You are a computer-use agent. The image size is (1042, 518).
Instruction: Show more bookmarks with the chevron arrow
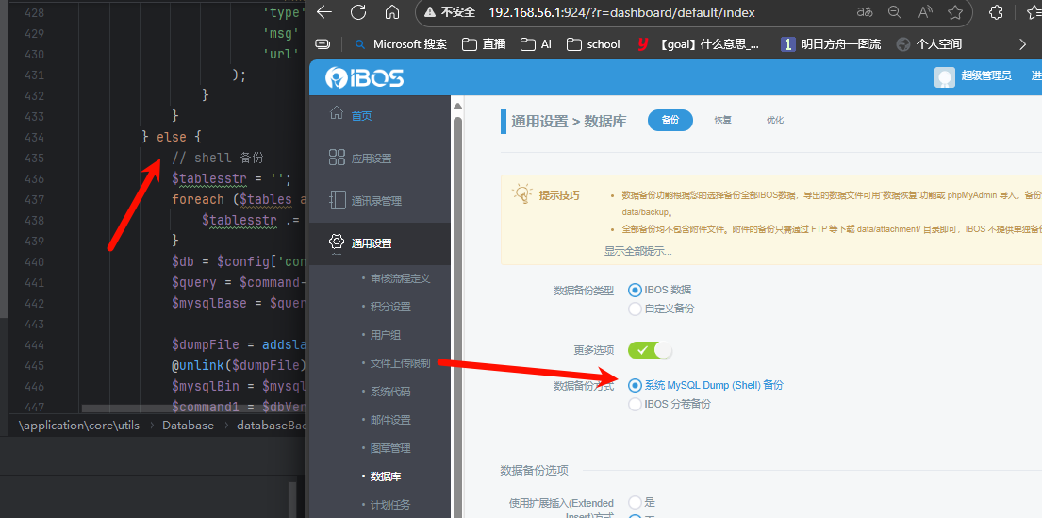coord(1023,43)
